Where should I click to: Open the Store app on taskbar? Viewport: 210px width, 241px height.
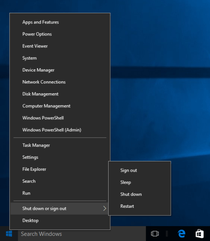pos(199,234)
